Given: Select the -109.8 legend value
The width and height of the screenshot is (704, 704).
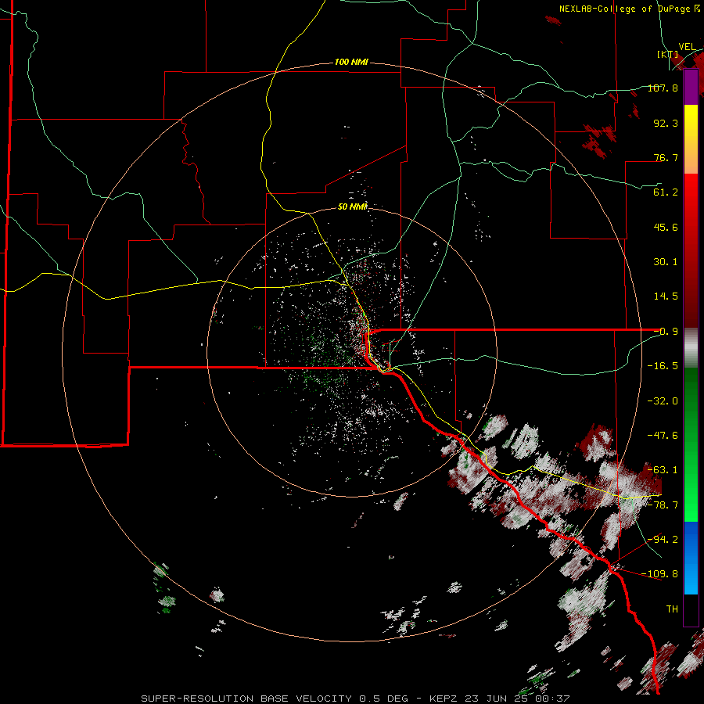Looking at the screenshot, I should point(659,574).
